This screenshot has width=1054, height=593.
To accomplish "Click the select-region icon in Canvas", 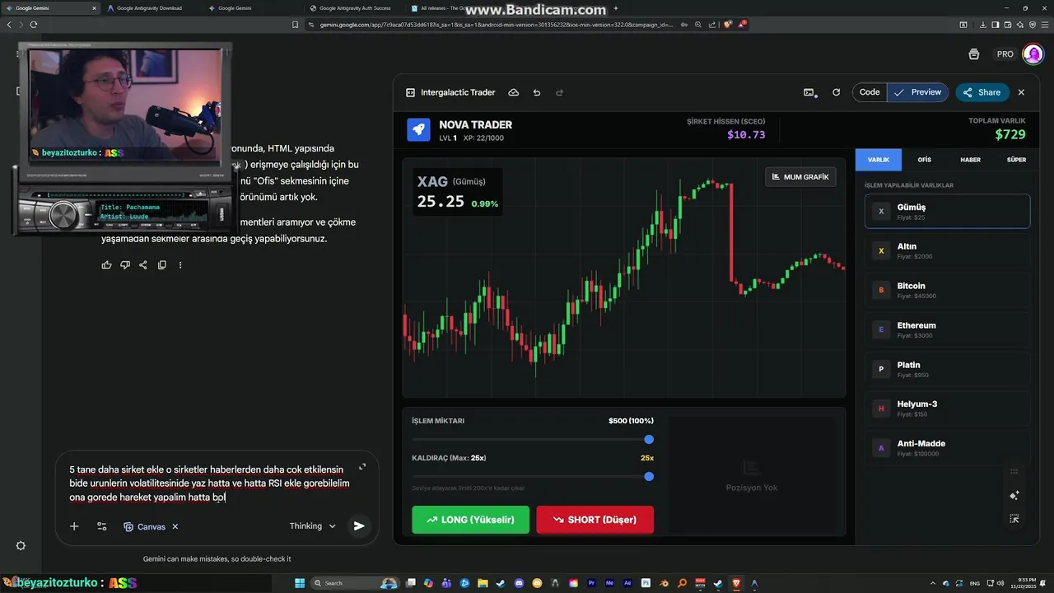I will [1014, 519].
